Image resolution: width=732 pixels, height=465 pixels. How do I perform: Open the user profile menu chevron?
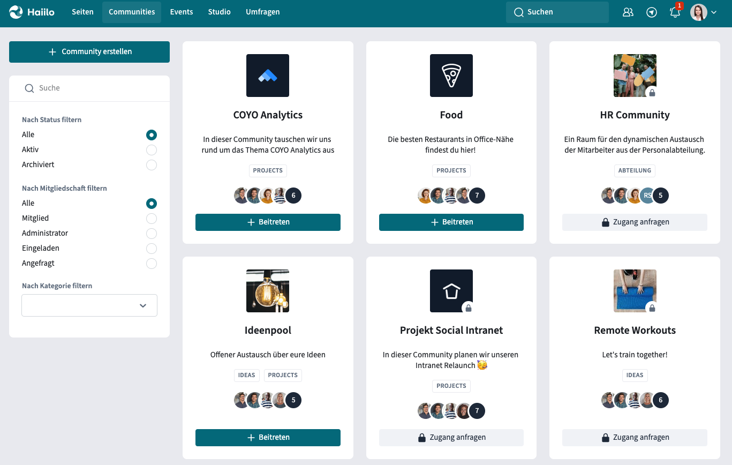[714, 12]
